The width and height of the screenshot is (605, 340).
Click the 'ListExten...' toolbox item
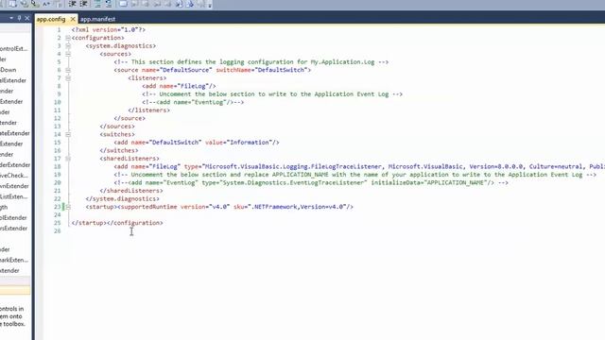14,196
